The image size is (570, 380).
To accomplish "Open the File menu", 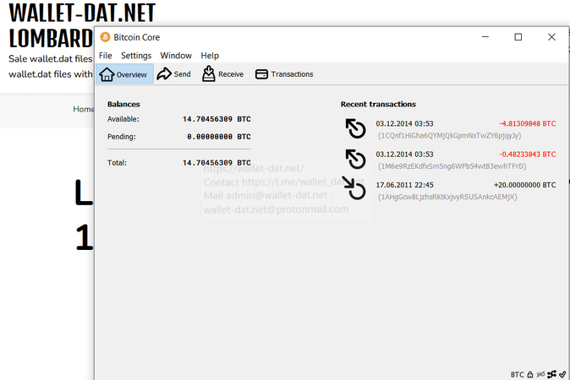I will (106, 56).
